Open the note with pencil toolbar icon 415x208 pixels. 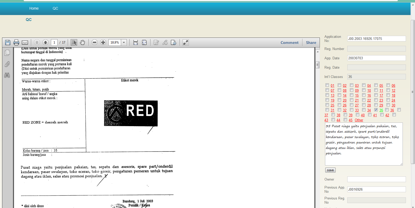coord(156,42)
